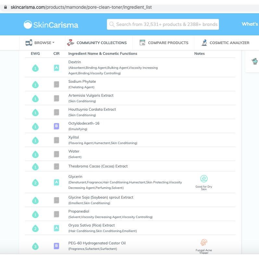Click the product search field
The image size is (259, 259).
pyautogui.click(x=163, y=24)
